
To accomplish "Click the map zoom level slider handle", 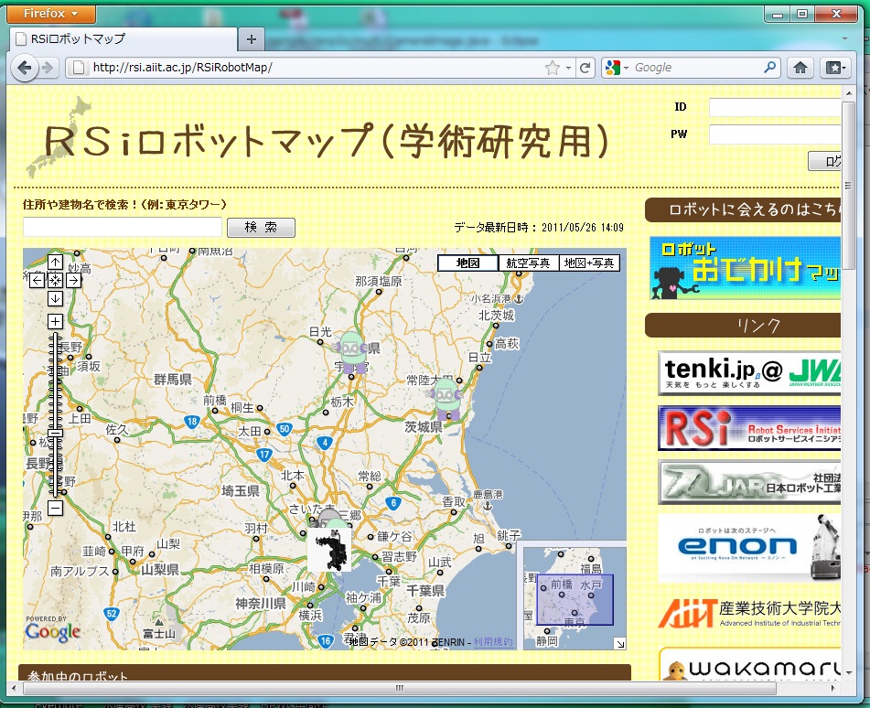I will coord(55,433).
